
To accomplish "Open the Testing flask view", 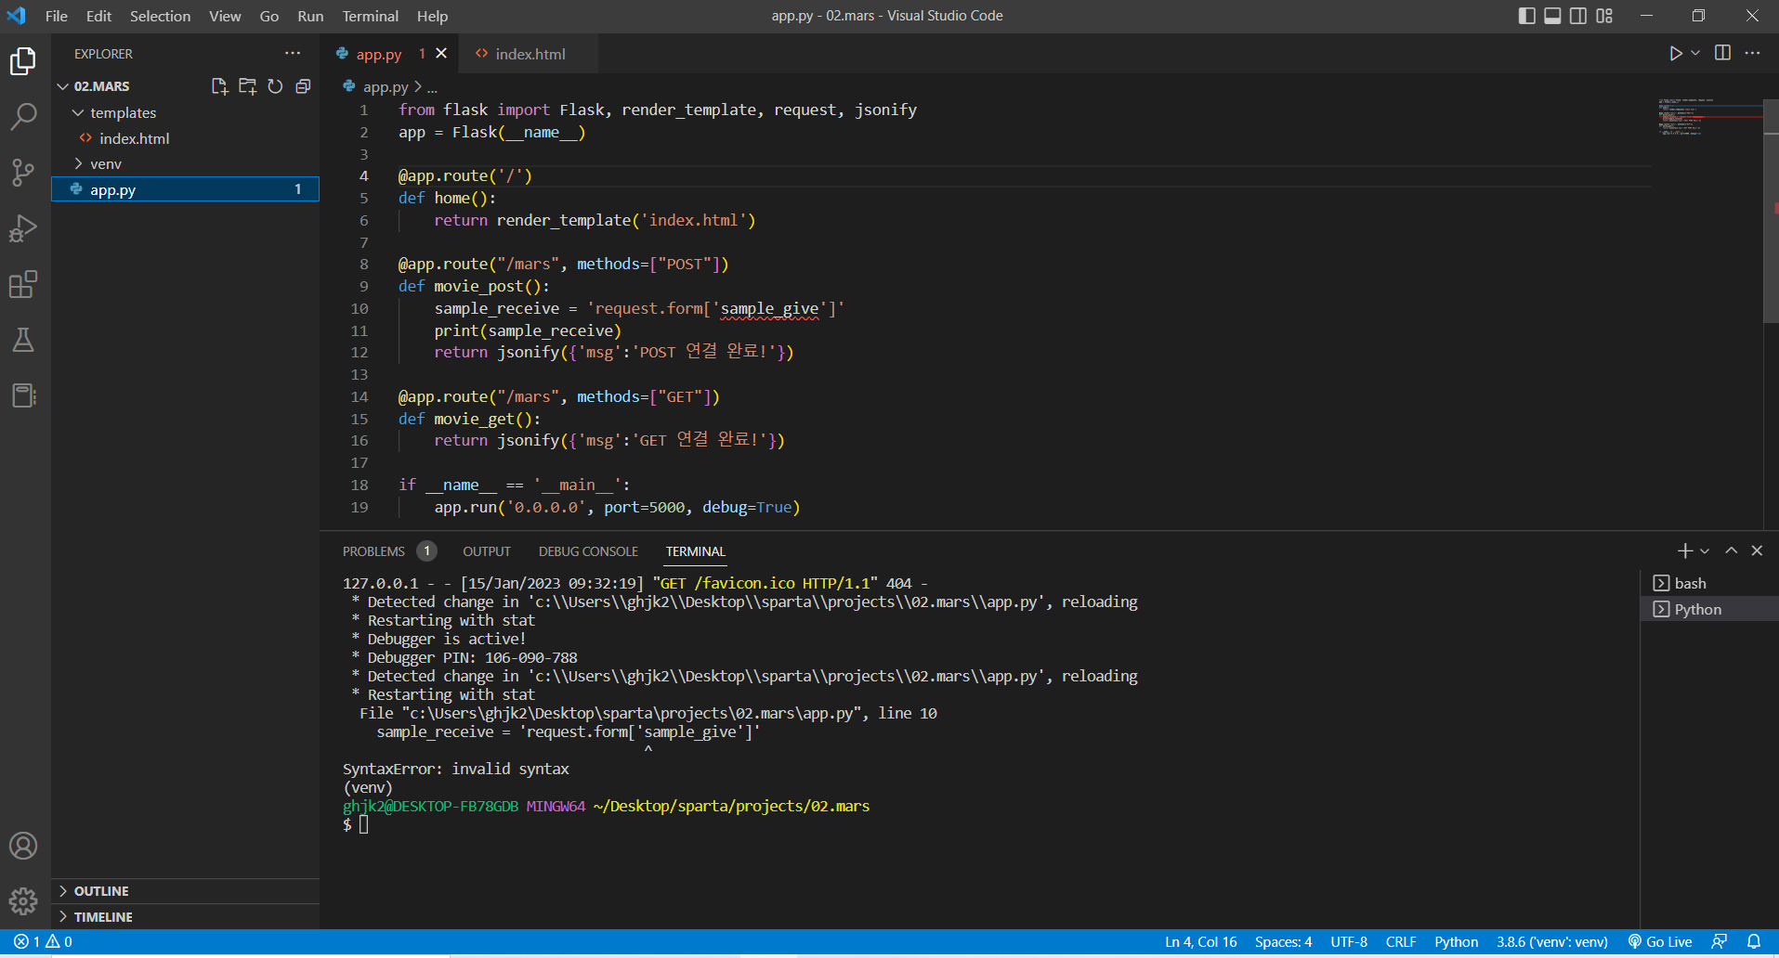I will coord(23,340).
